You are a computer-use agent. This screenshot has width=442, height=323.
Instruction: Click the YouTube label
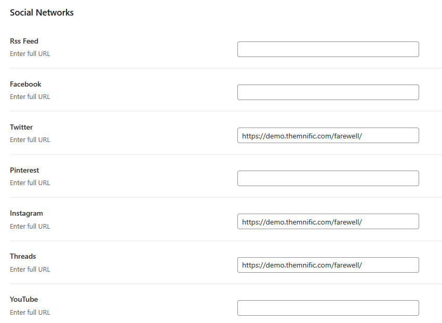click(x=24, y=299)
